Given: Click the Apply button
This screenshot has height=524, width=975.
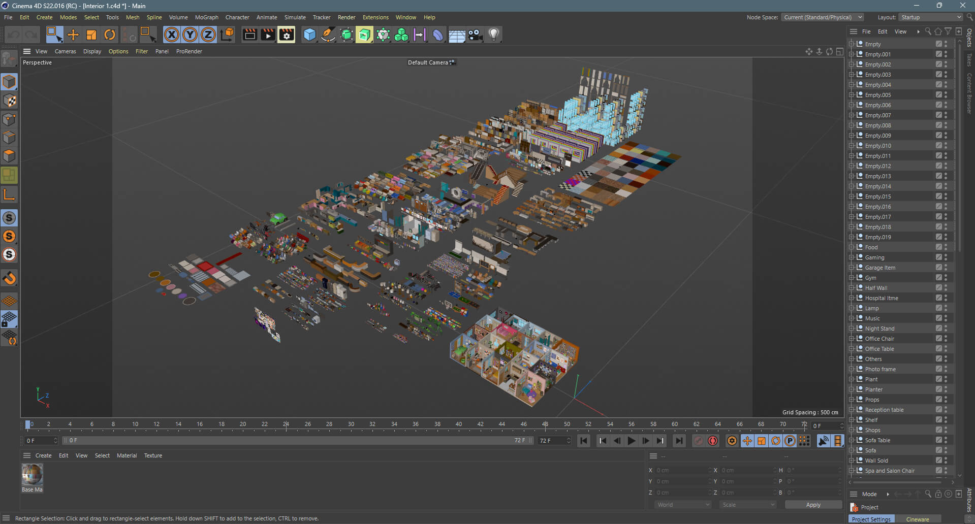Looking at the screenshot, I should tap(813, 505).
